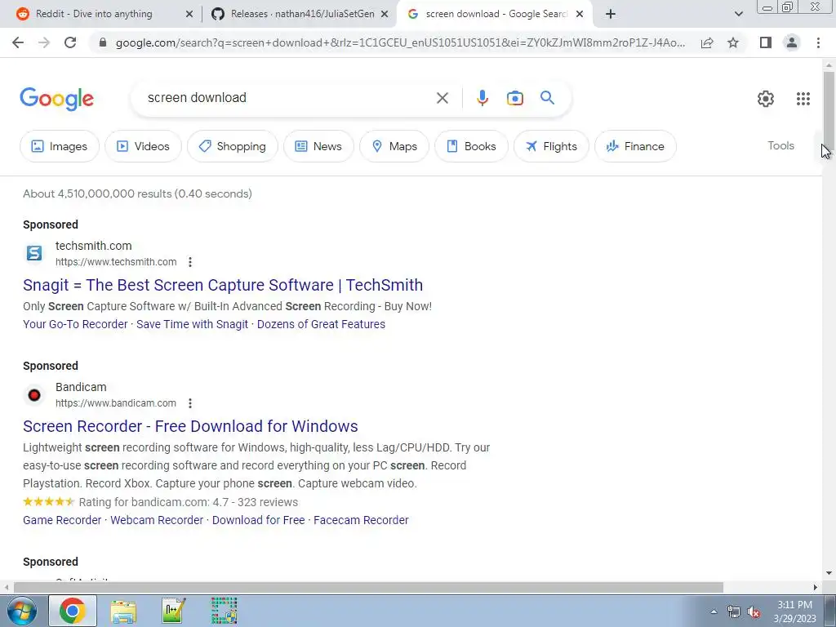Show hidden system tray icons

(714, 611)
